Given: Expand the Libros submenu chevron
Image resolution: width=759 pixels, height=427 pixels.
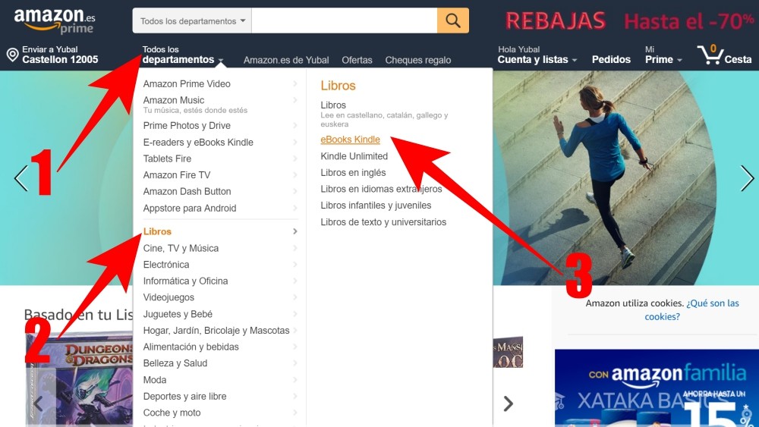Looking at the screenshot, I should [294, 231].
